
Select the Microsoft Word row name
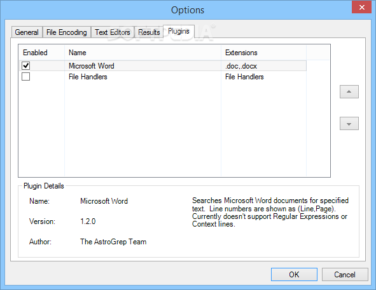[x=92, y=66]
